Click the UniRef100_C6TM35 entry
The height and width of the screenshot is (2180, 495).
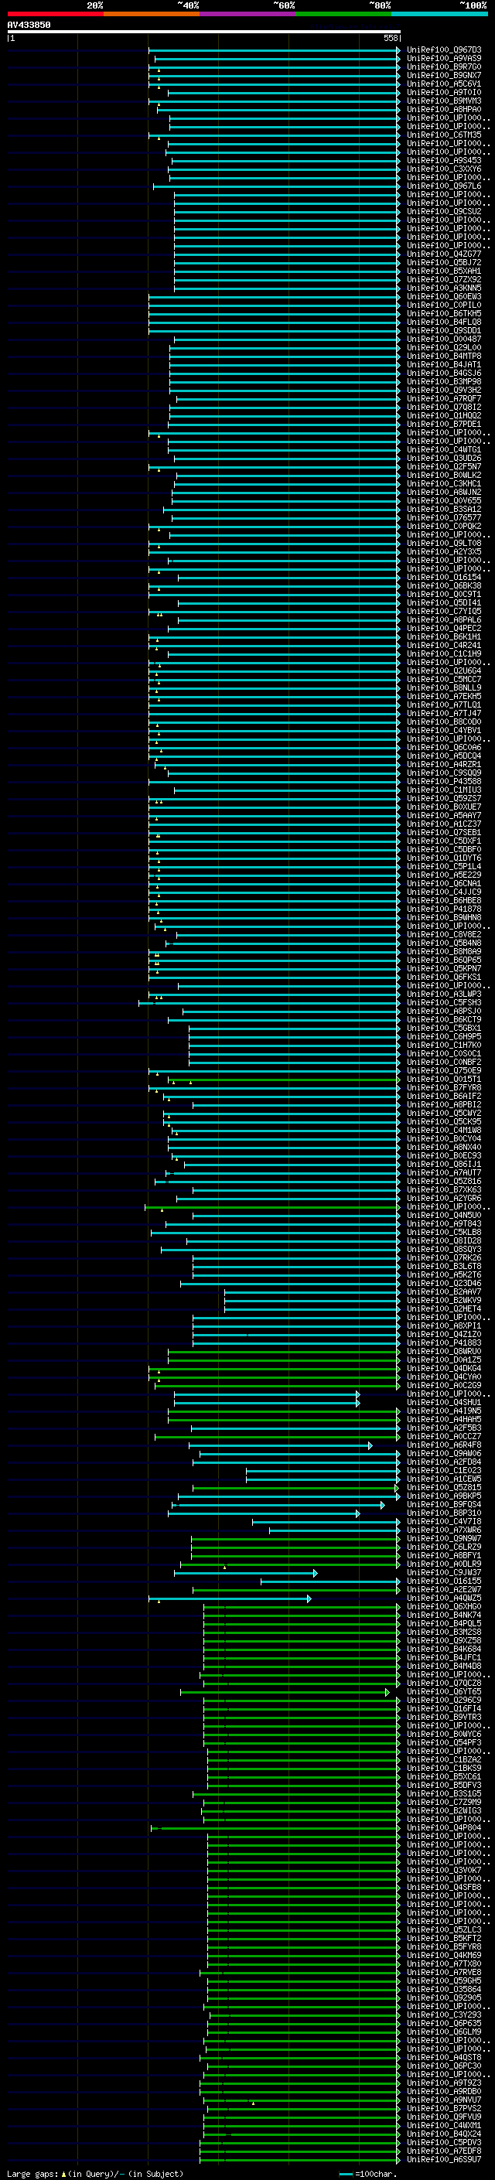click(444, 135)
